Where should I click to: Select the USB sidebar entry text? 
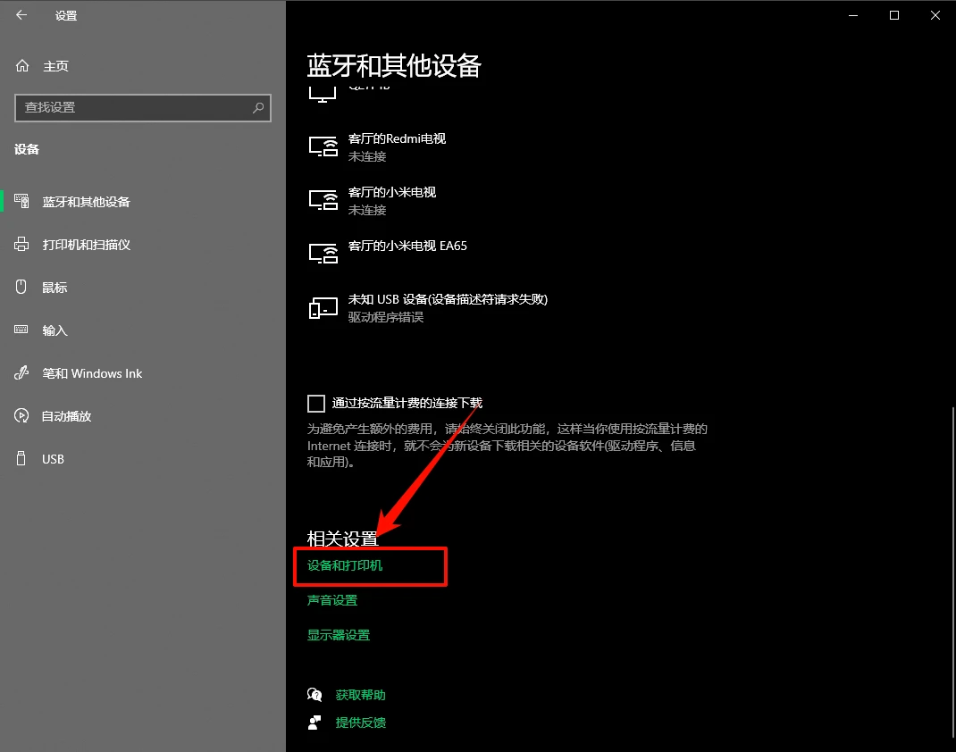tap(53, 459)
